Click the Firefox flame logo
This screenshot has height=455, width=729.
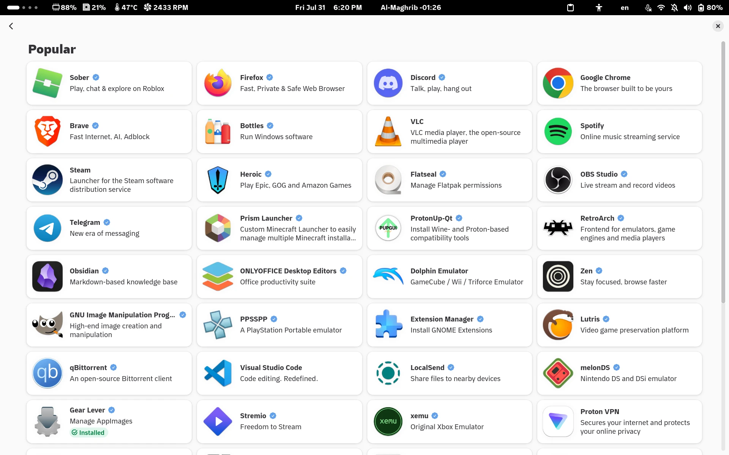tap(218, 83)
